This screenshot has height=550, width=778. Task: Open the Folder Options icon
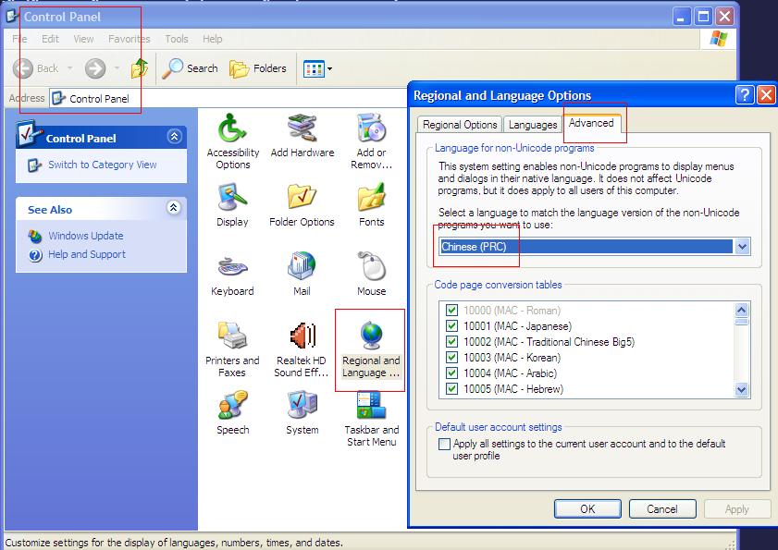click(302, 198)
